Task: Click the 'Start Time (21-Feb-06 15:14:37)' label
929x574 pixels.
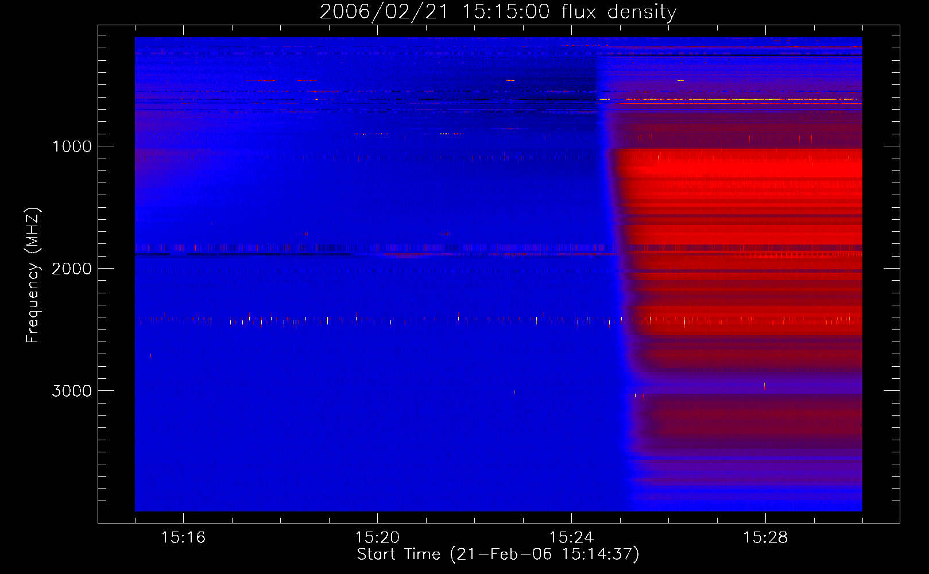Action: [x=498, y=554]
